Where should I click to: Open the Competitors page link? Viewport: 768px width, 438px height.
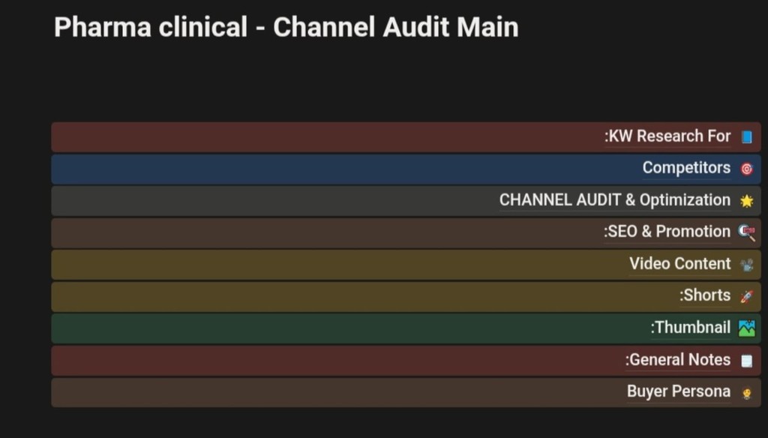[x=686, y=168]
